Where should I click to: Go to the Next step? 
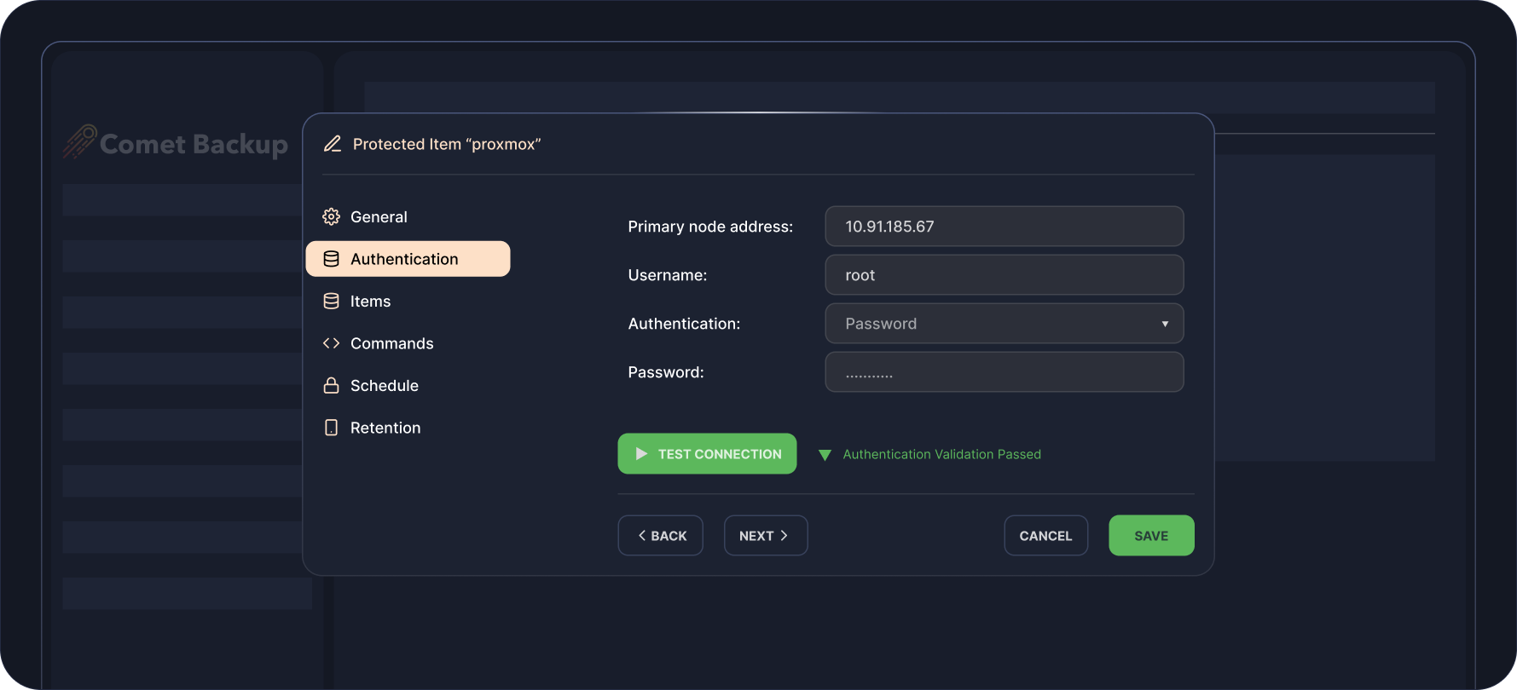click(765, 536)
